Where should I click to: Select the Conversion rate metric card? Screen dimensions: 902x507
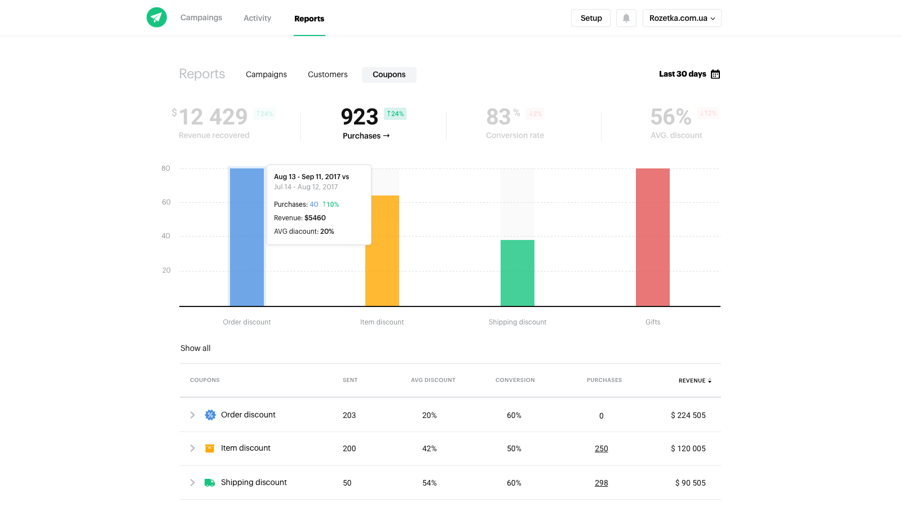515,124
